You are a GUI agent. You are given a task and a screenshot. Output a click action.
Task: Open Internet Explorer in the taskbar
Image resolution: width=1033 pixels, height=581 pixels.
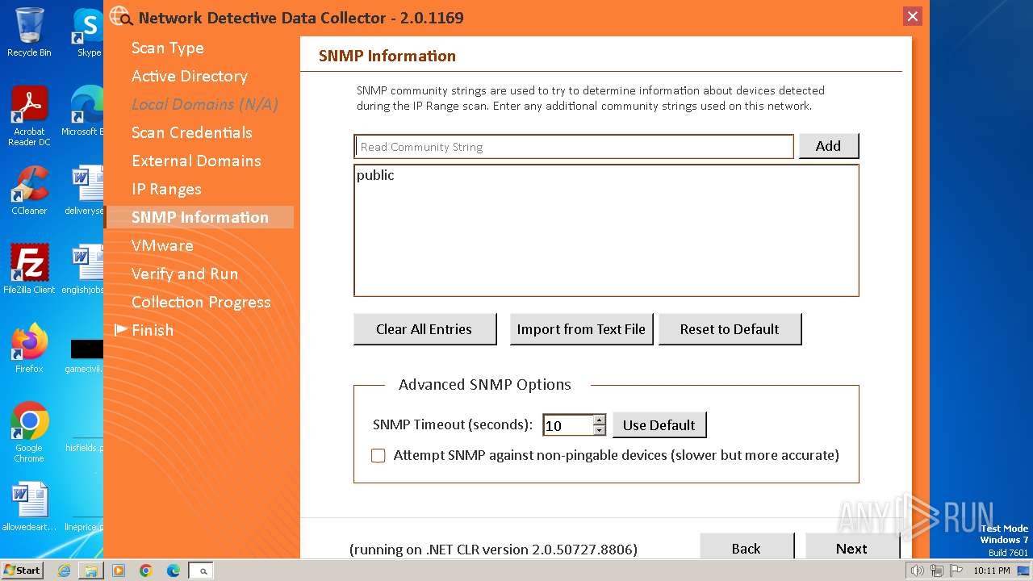pyautogui.click(x=64, y=571)
